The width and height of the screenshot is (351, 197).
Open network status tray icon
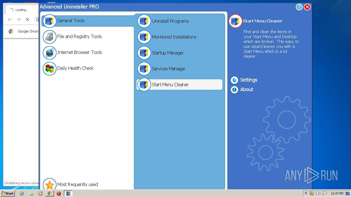point(312,193)
